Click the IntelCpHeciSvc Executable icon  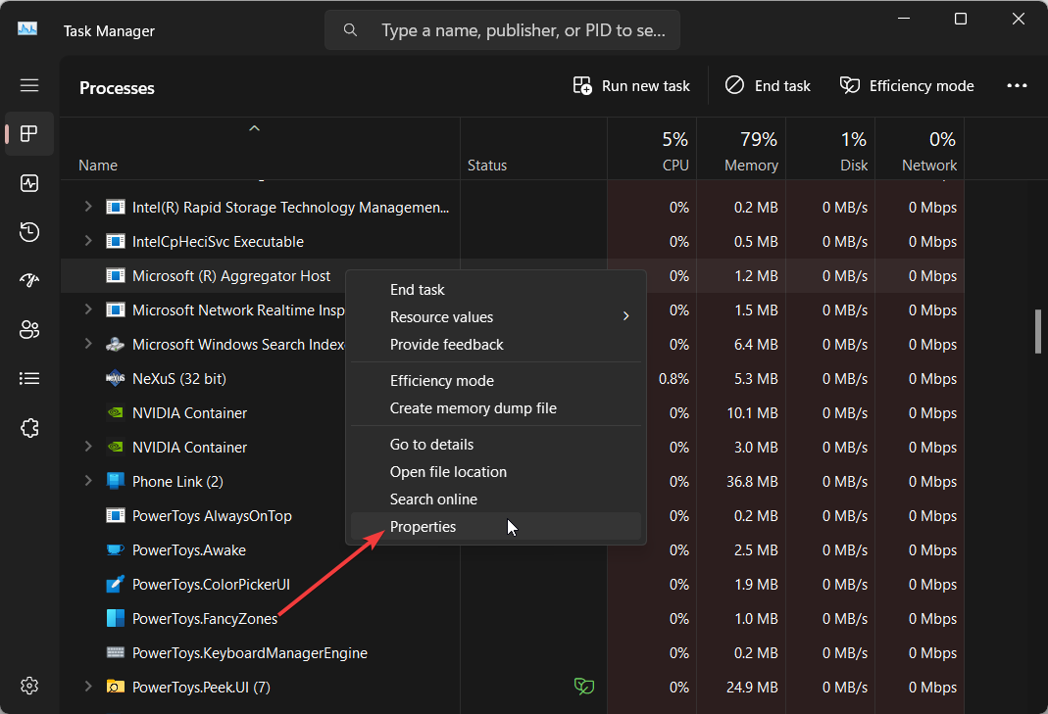(x=116, y=241)
